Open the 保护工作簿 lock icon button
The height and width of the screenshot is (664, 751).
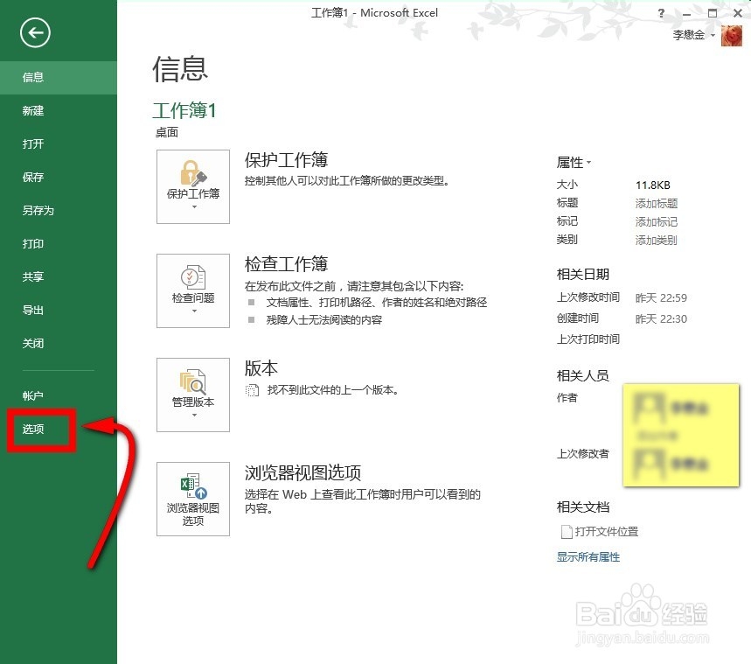click(x=193, y=186)
